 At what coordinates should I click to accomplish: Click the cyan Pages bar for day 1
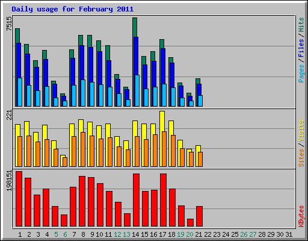[x=20, y=92]
